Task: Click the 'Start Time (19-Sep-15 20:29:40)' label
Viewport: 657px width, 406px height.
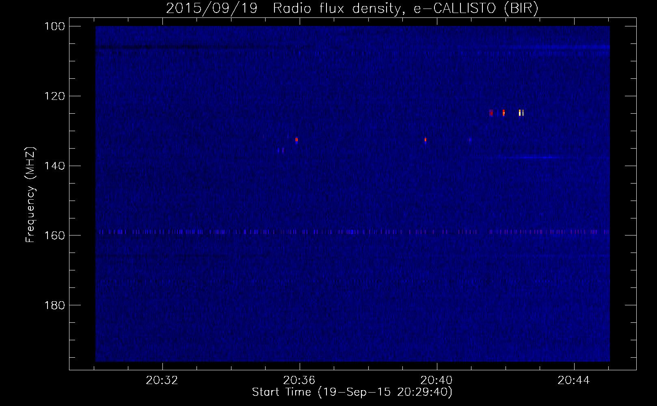Action: [352, 392]
